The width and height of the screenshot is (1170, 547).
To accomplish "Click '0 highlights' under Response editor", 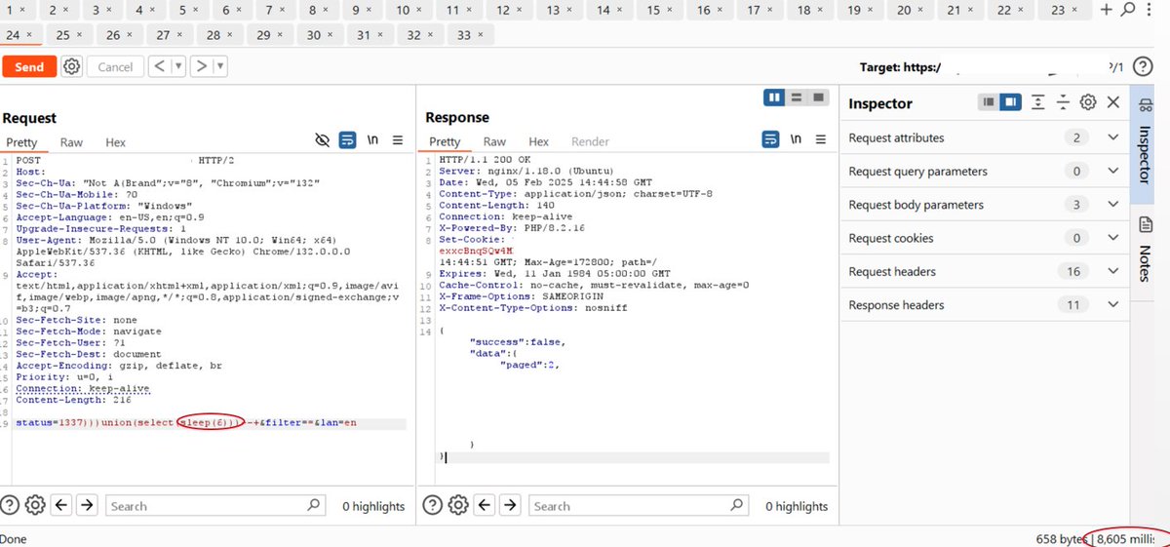I will (x=797, y=506).
